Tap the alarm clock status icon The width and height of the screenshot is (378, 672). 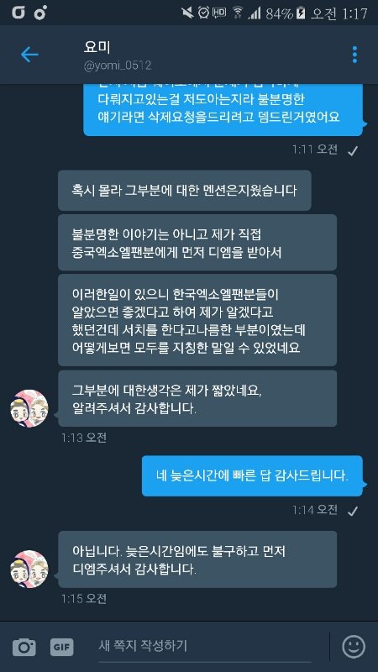coord(203,13)
